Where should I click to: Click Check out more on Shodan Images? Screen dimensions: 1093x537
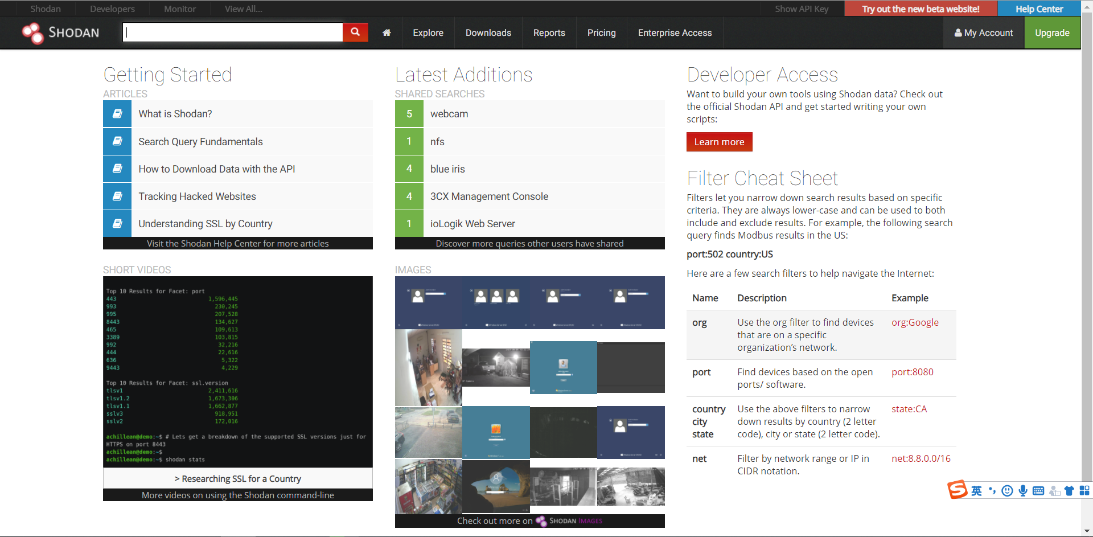[x=530, y=520]
